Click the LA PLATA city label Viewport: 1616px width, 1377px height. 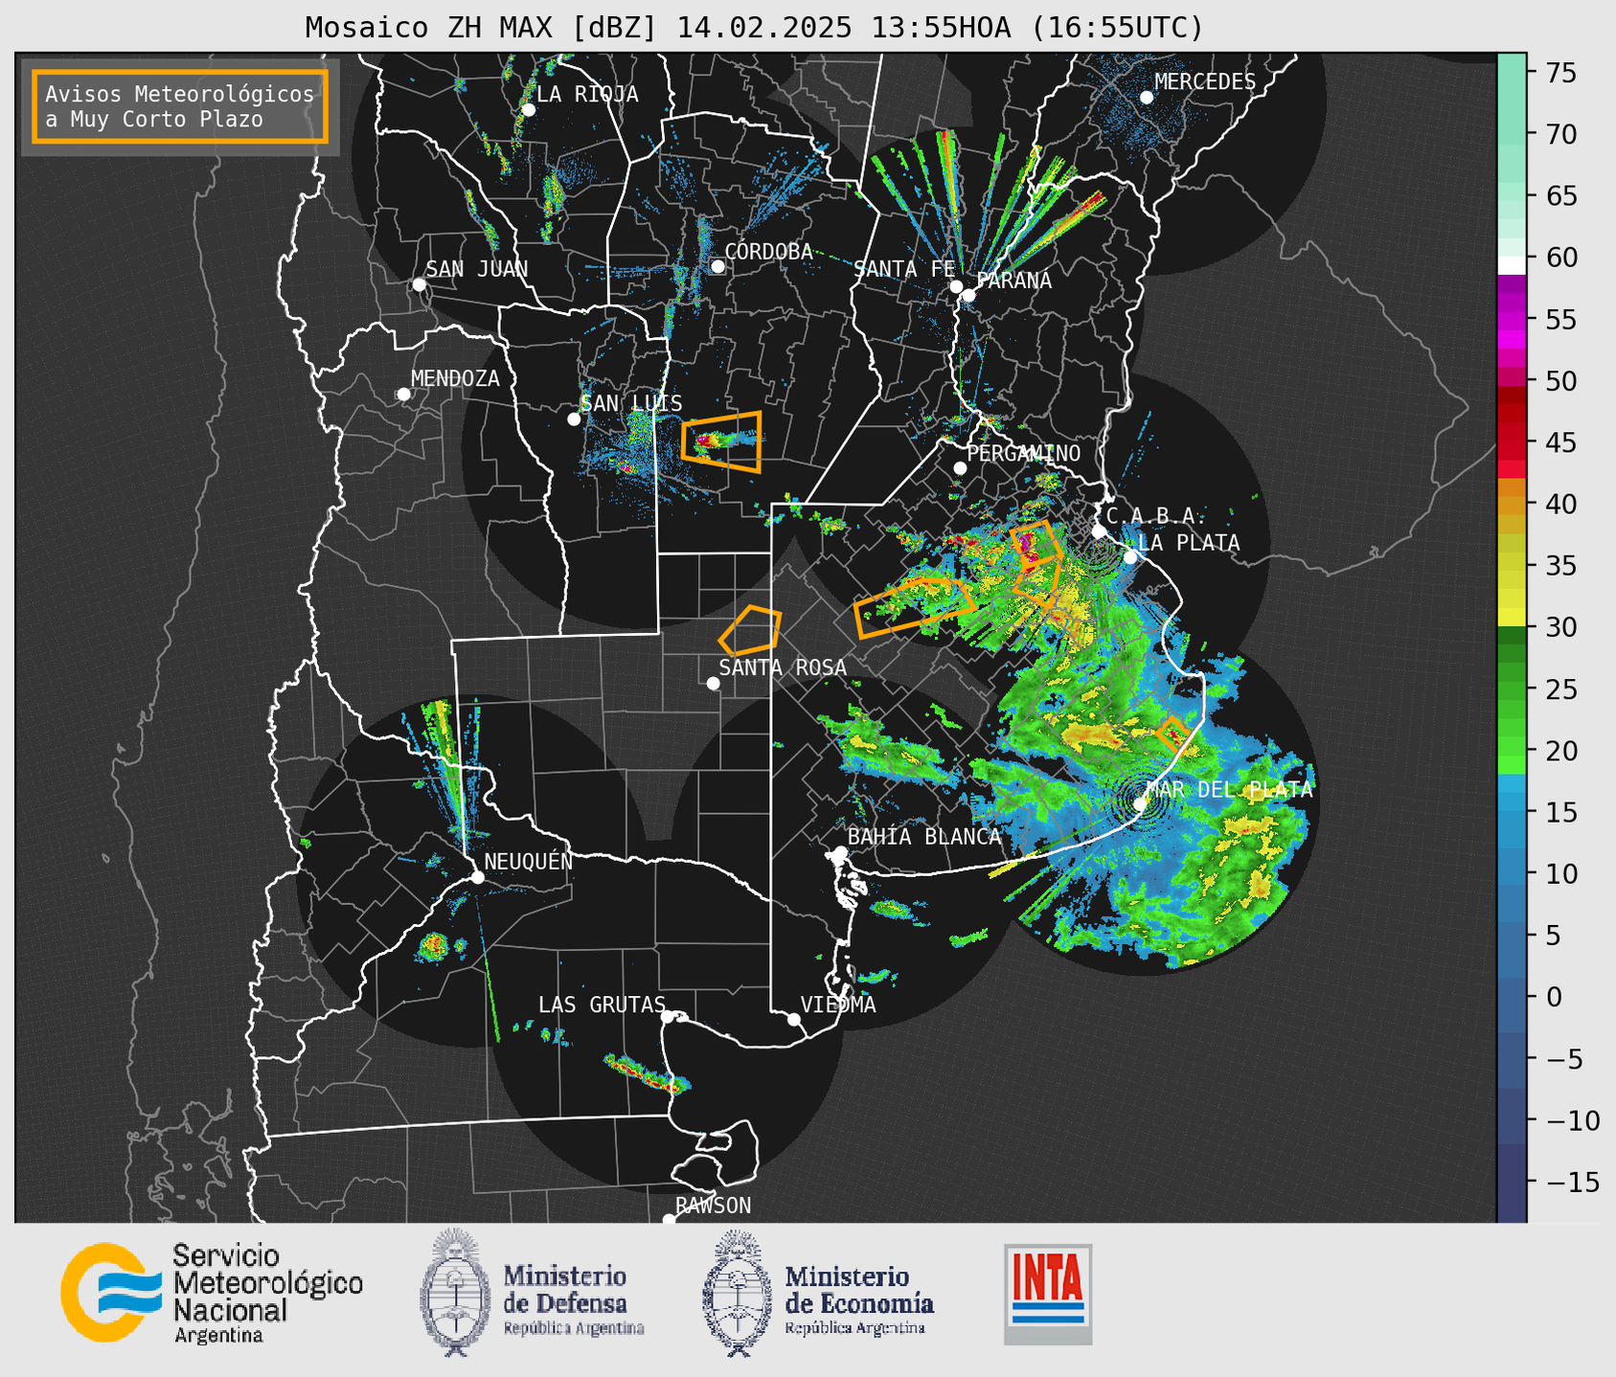tap(1189, 543)
